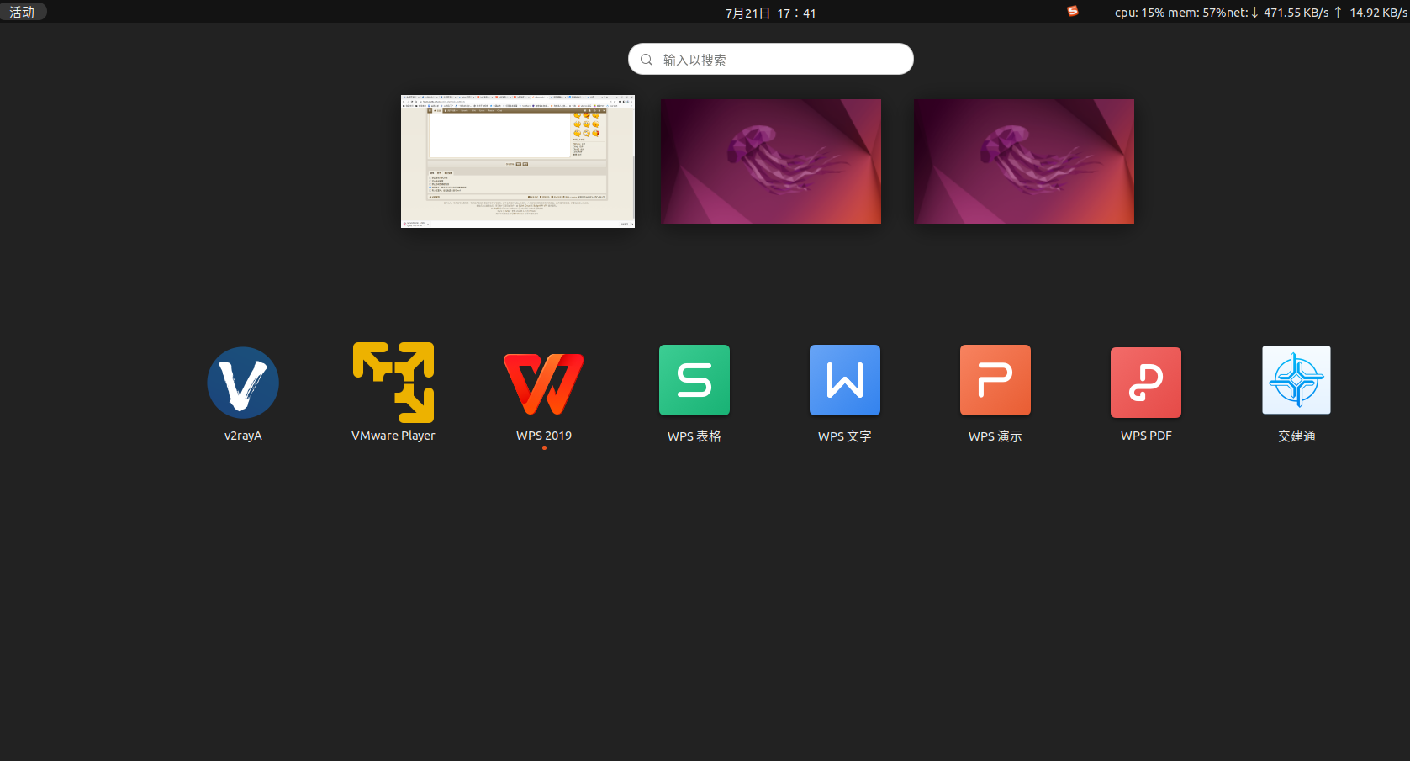Click the VMware Player label text
Image resolution: width=1410 pixels, height=761 pixels.
[393, 436]
